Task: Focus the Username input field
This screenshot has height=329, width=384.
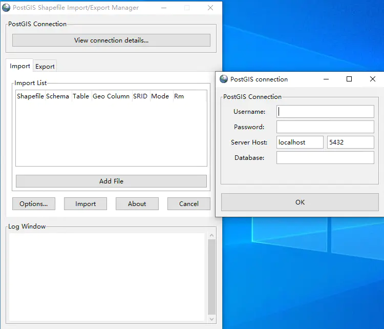Action: pos(325,112)
